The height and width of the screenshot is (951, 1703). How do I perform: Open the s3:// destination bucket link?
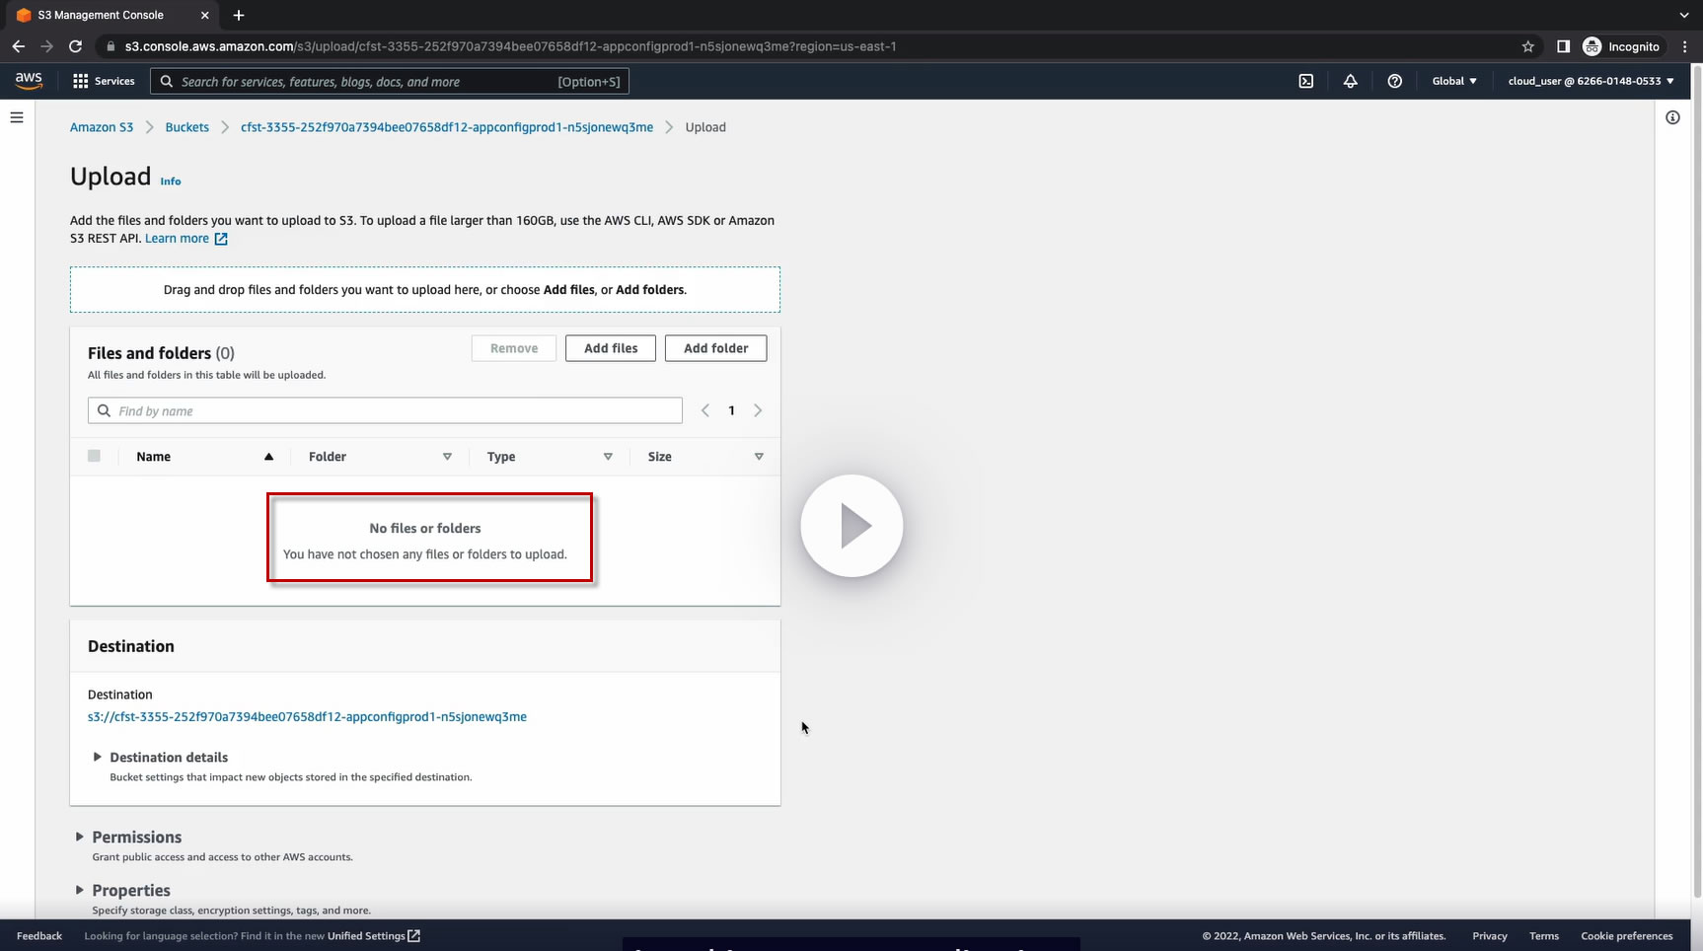(x=307, y=717)
